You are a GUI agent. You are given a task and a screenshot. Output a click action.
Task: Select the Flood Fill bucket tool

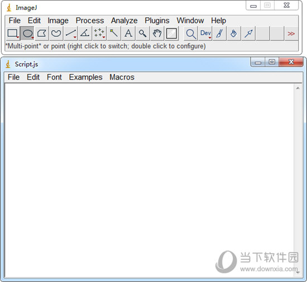[x=234, y=33]
